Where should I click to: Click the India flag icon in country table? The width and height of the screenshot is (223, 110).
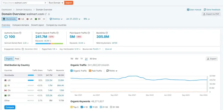pyautogui.click(x=6, y=85)
